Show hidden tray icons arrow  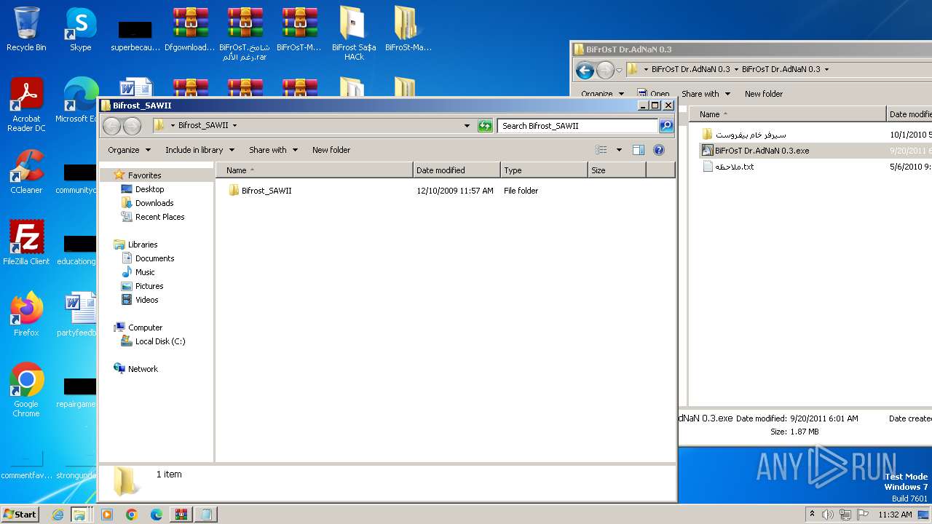pyautogui.click(x=812, y=515)
